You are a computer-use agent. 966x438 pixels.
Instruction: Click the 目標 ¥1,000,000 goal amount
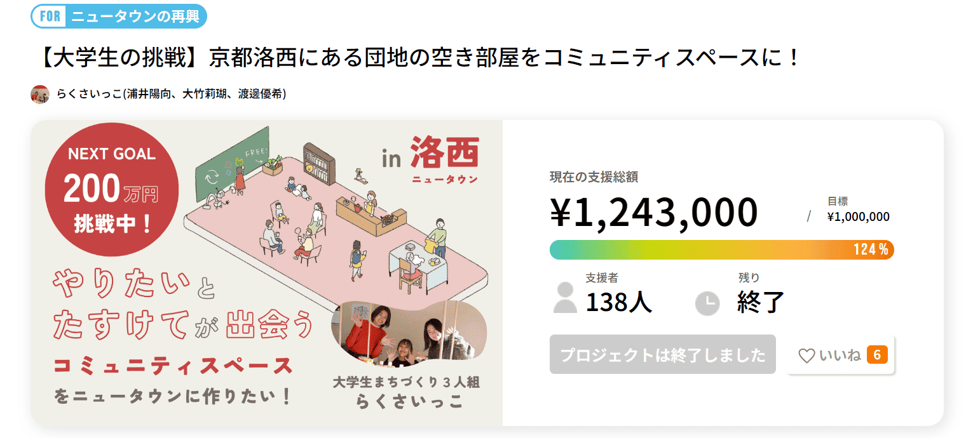coord(858,216)
